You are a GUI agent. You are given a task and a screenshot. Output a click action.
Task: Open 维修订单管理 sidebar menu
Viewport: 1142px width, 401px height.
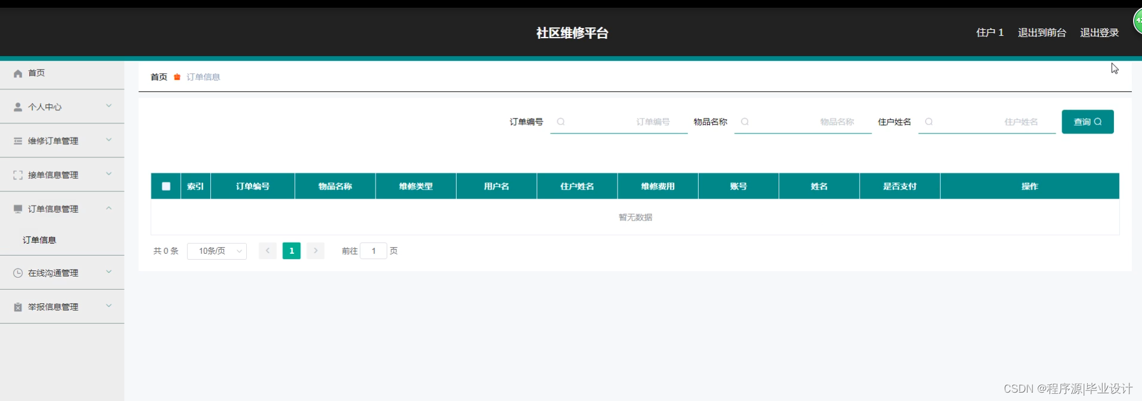tap(62, 141)
